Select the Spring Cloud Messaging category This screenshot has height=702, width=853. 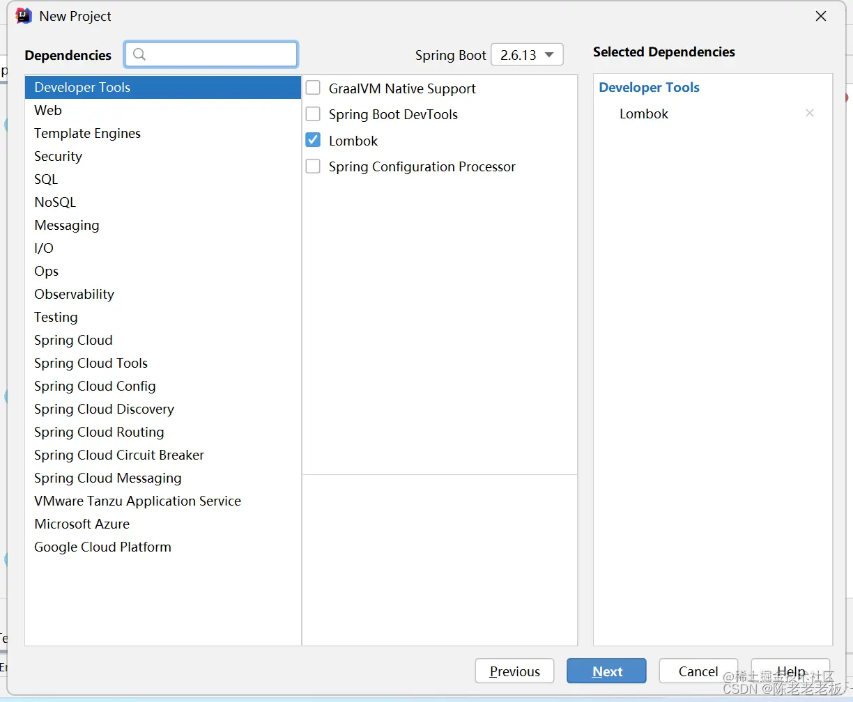point(163,478)
